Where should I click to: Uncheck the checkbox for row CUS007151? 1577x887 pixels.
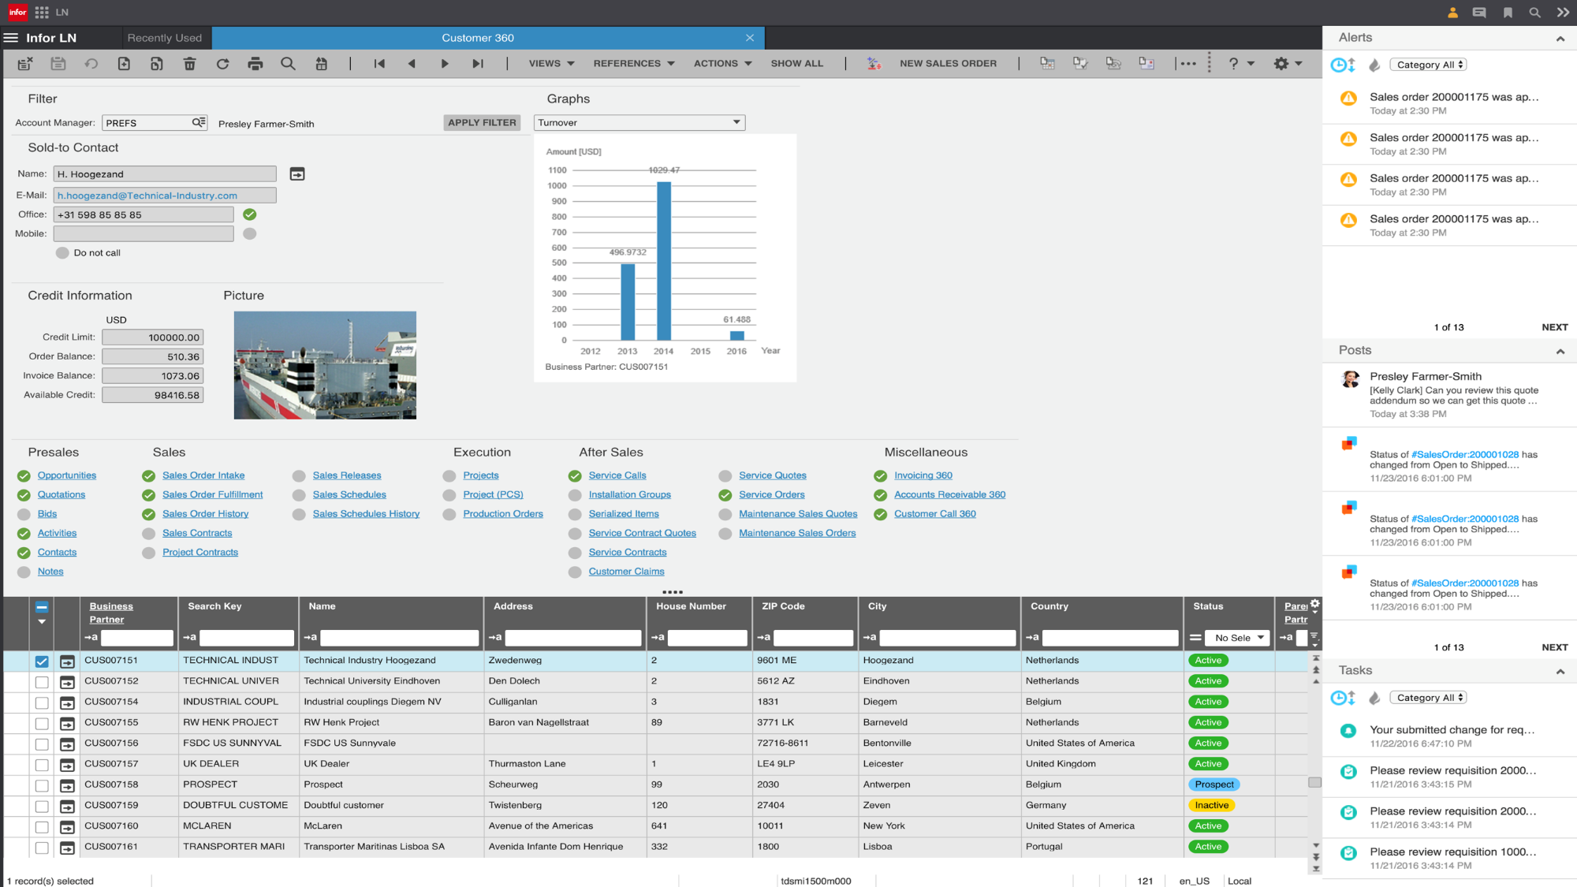pos(42,662)
